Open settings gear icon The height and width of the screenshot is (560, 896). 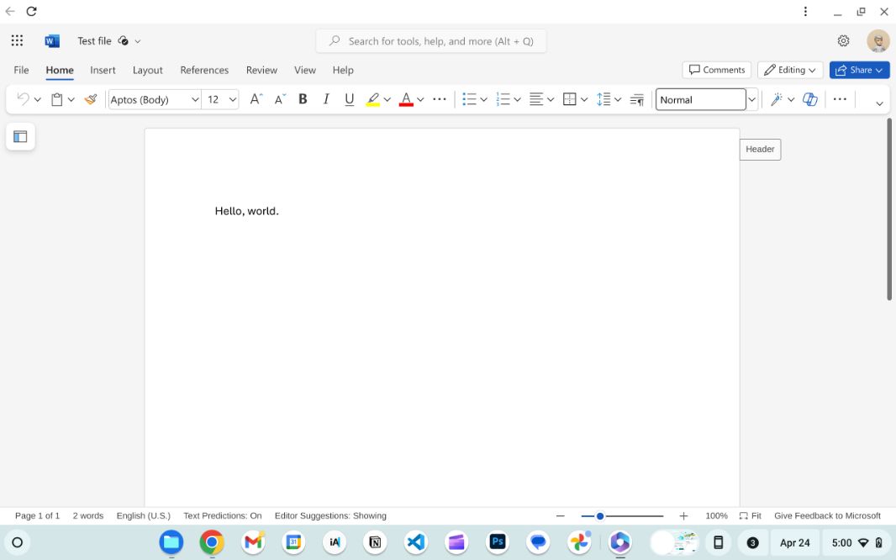point(843,40)
